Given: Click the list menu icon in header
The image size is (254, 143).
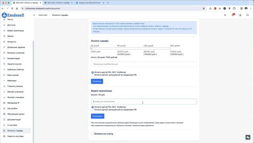Looking at the screenshot, I should pyautogui.click(x=225, y=15).
